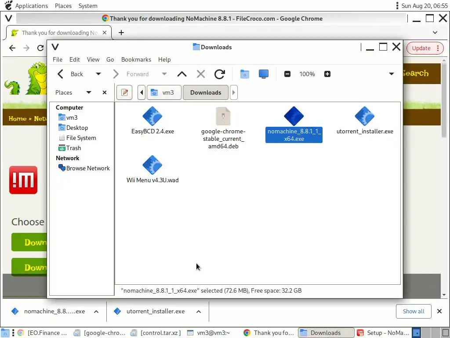Click the Downloads path button
This screenshot has width=450, height=338.
(x=206, y=92)
